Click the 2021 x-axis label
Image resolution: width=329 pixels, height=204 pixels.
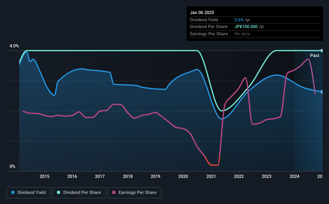point(211,176)
